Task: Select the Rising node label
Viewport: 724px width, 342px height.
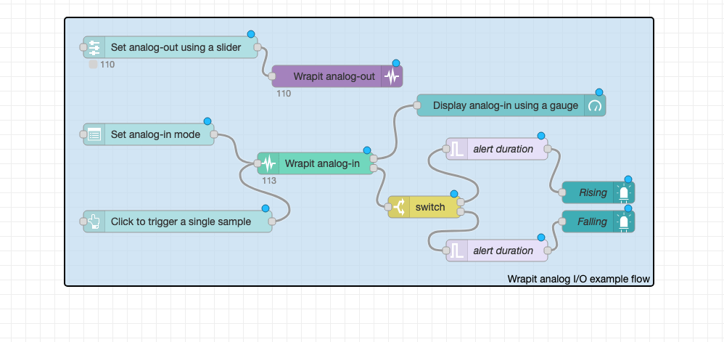Action: point(593,192)
